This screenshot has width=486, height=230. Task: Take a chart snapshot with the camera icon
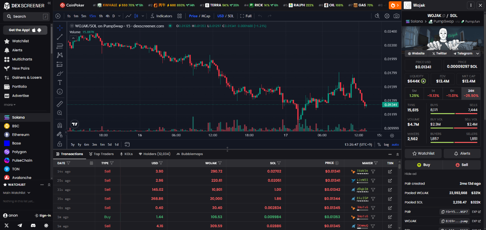(396, 16)
